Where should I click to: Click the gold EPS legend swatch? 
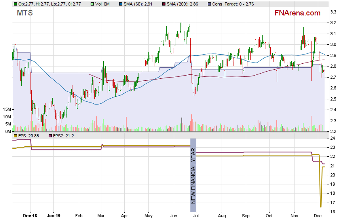15,136
